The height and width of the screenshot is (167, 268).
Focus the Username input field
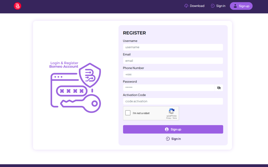(x=173, y=47)
